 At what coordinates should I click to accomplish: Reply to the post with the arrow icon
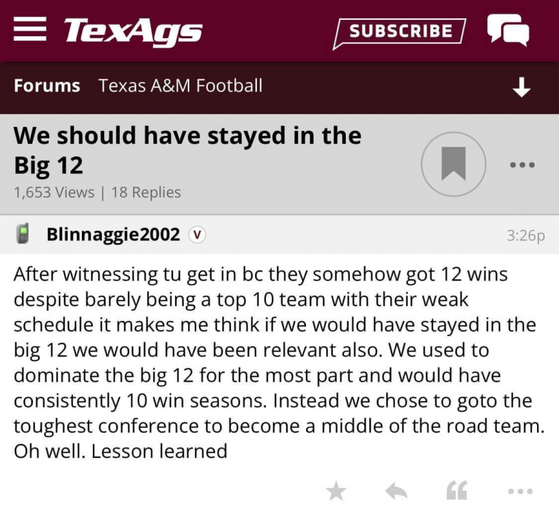pyautogui.click(x=396, y=491)
